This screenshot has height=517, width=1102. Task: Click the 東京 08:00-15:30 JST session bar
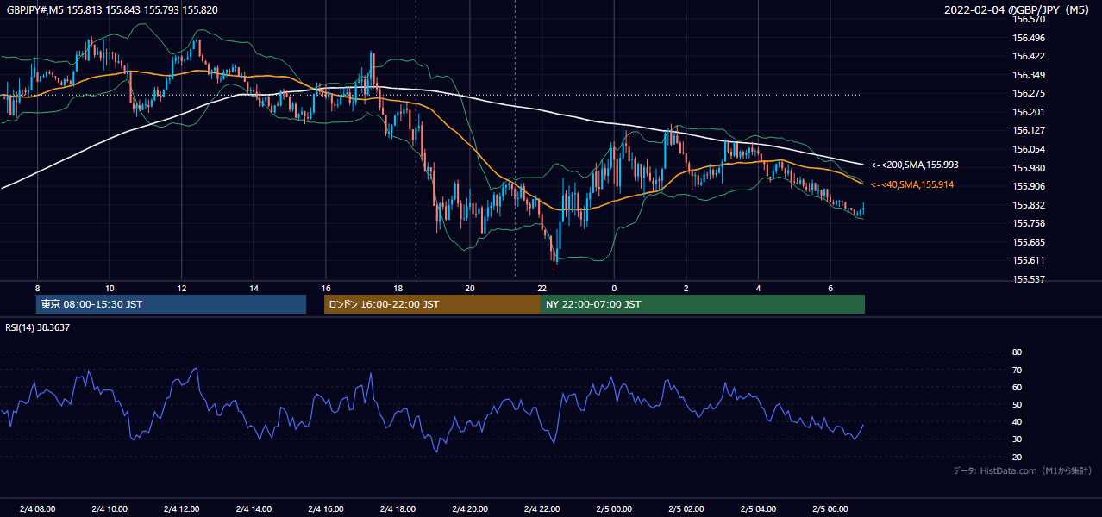coord(171,304)
